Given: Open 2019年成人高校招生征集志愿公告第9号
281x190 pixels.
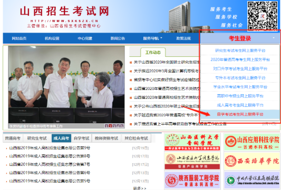Looking at the screenshot, I should click(x=50, y=148).
